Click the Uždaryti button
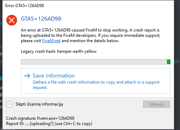The width and height of the screenshot is (180, 130). 156,104
